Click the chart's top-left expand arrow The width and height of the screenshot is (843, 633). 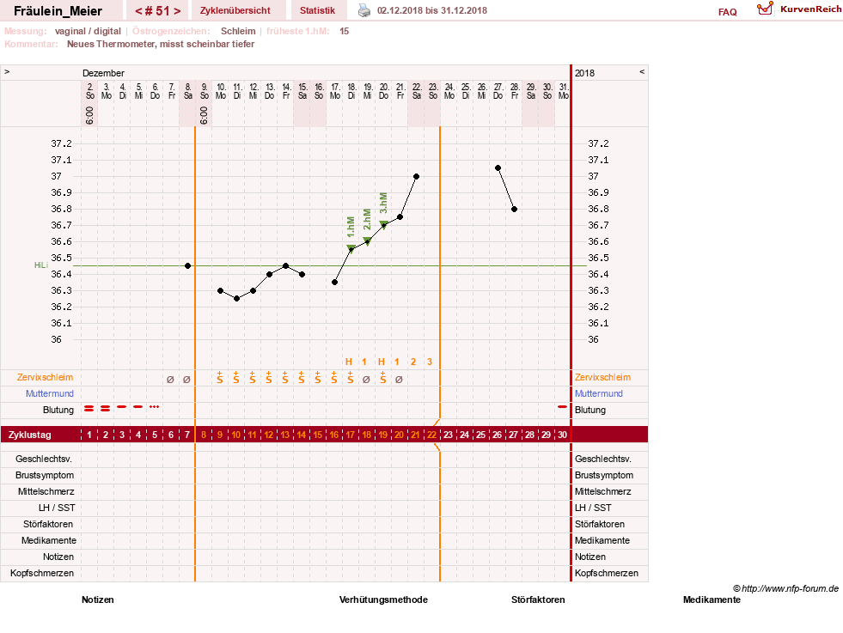[x=7, y=71]
